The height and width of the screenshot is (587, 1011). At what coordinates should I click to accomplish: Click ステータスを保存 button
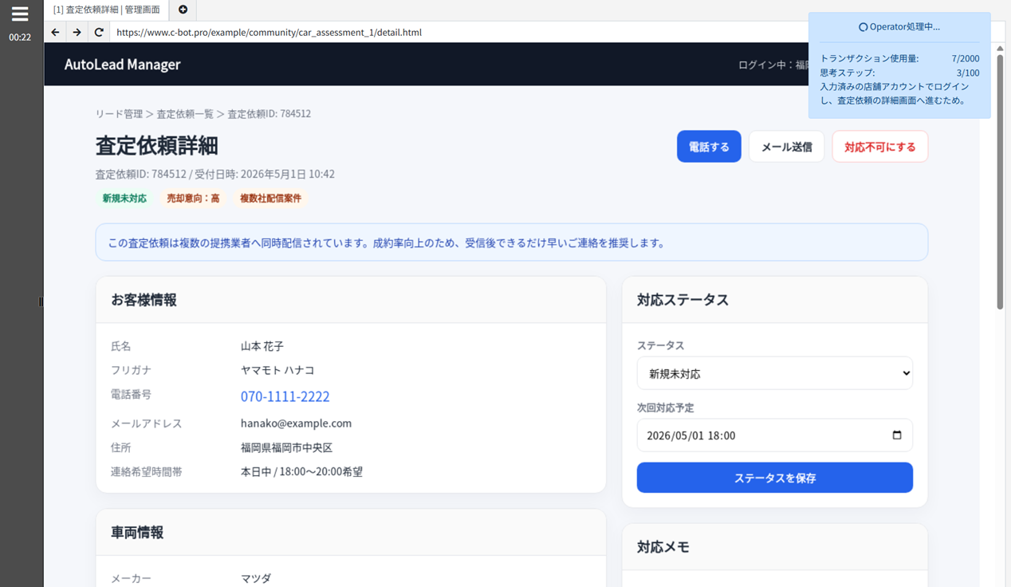tap(774, 478)
